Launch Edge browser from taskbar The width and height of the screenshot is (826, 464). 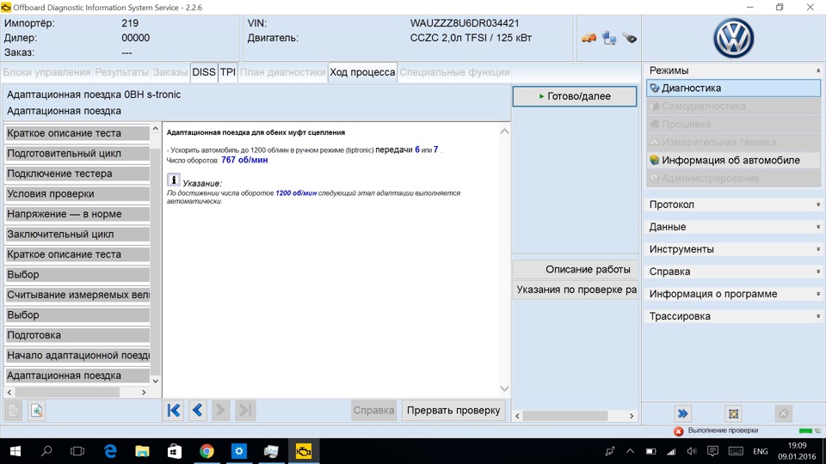click(x=110, y=451)
